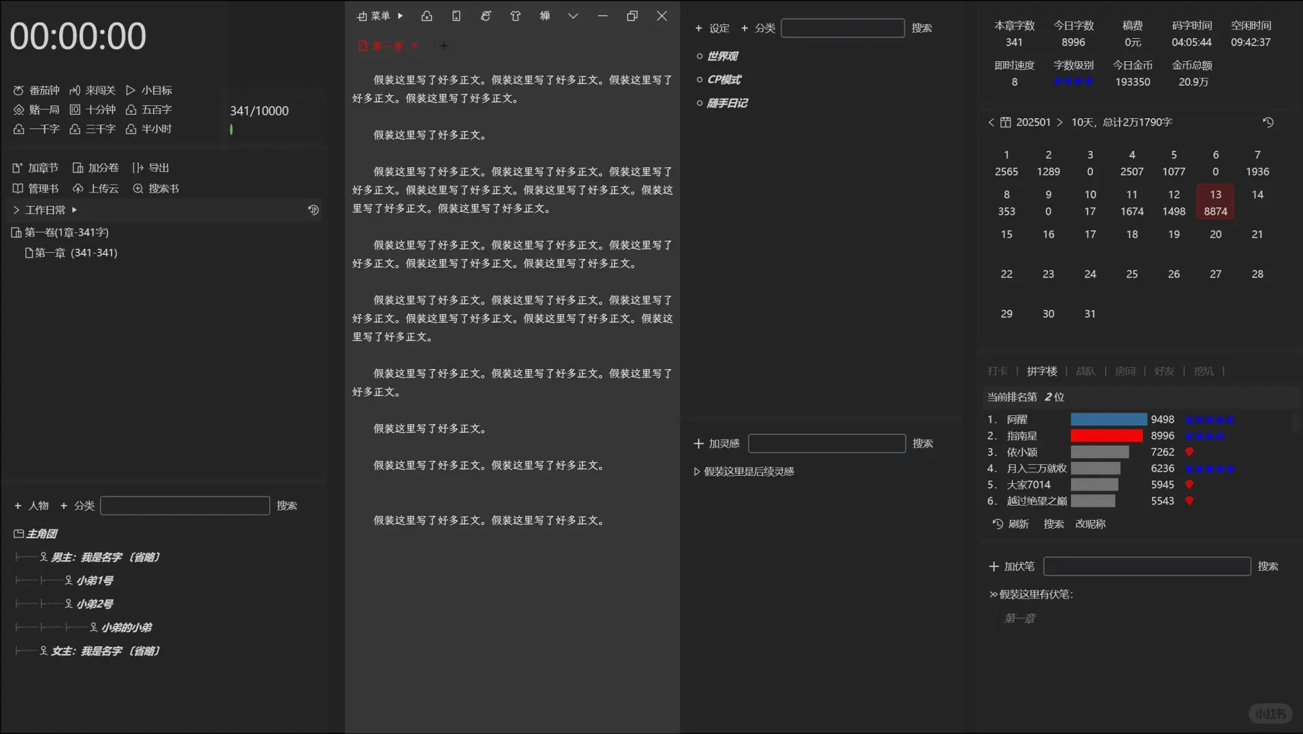Close the red 第一章 chapter tab
Viewport: 1303px width, 734px height.
pyautogui.click(x=413, y=46)
